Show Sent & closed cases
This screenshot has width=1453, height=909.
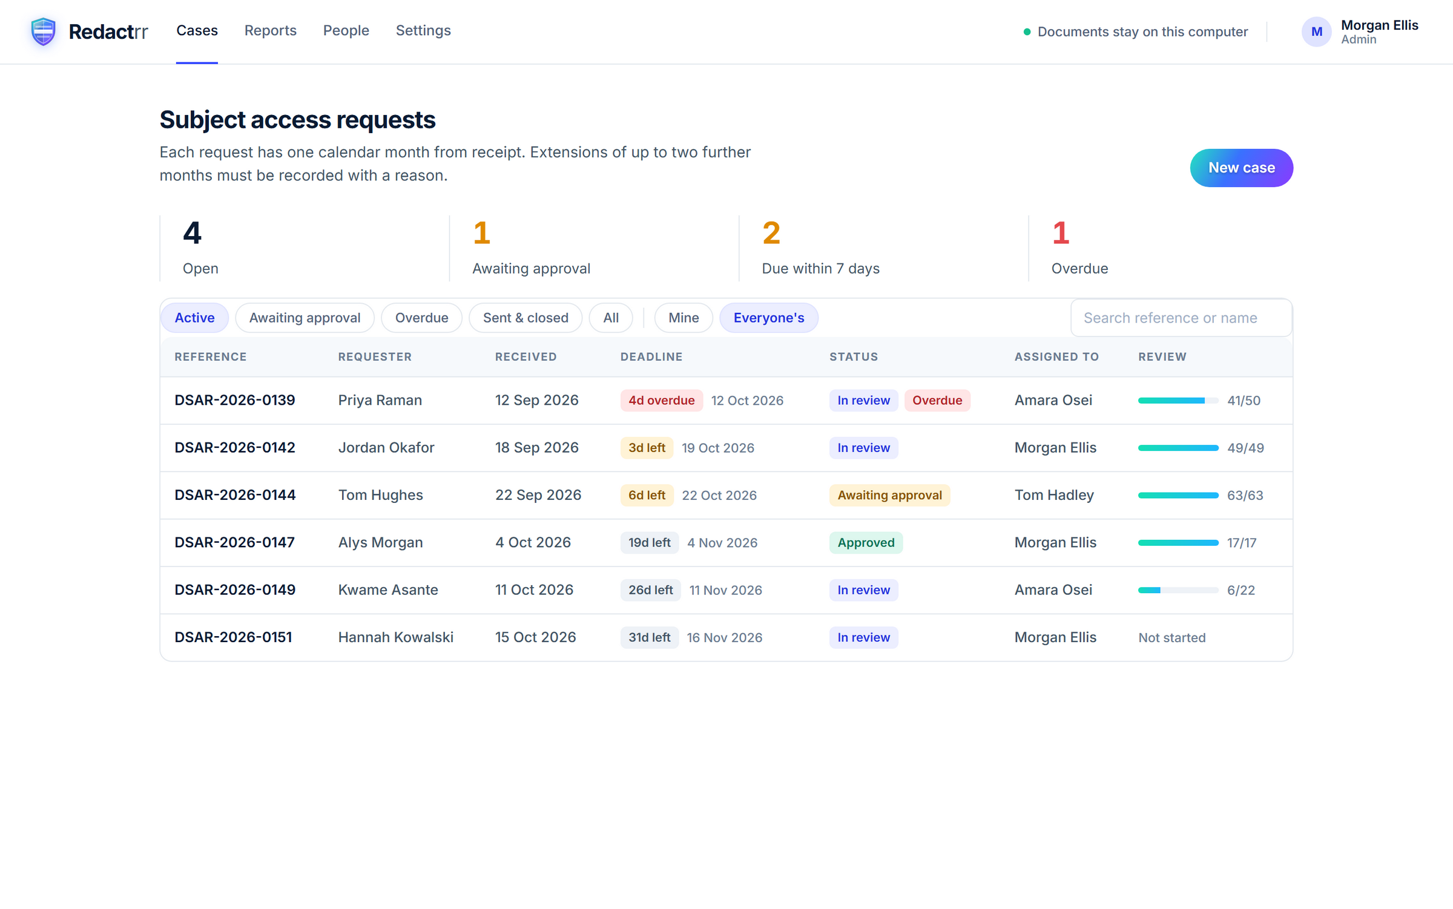pyautogui.click(x=526, y=318)
